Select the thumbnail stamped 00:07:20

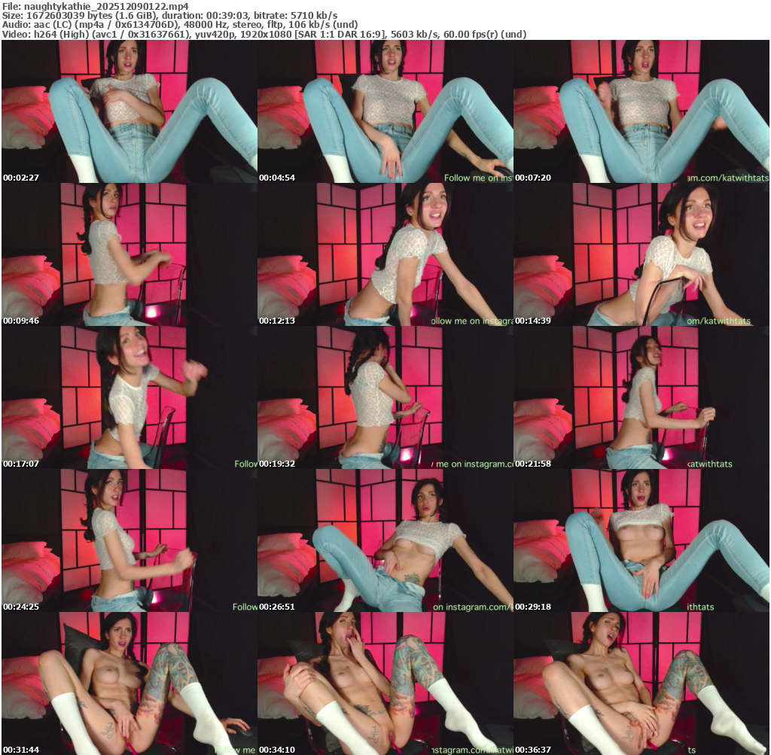(x=641, y=111)
